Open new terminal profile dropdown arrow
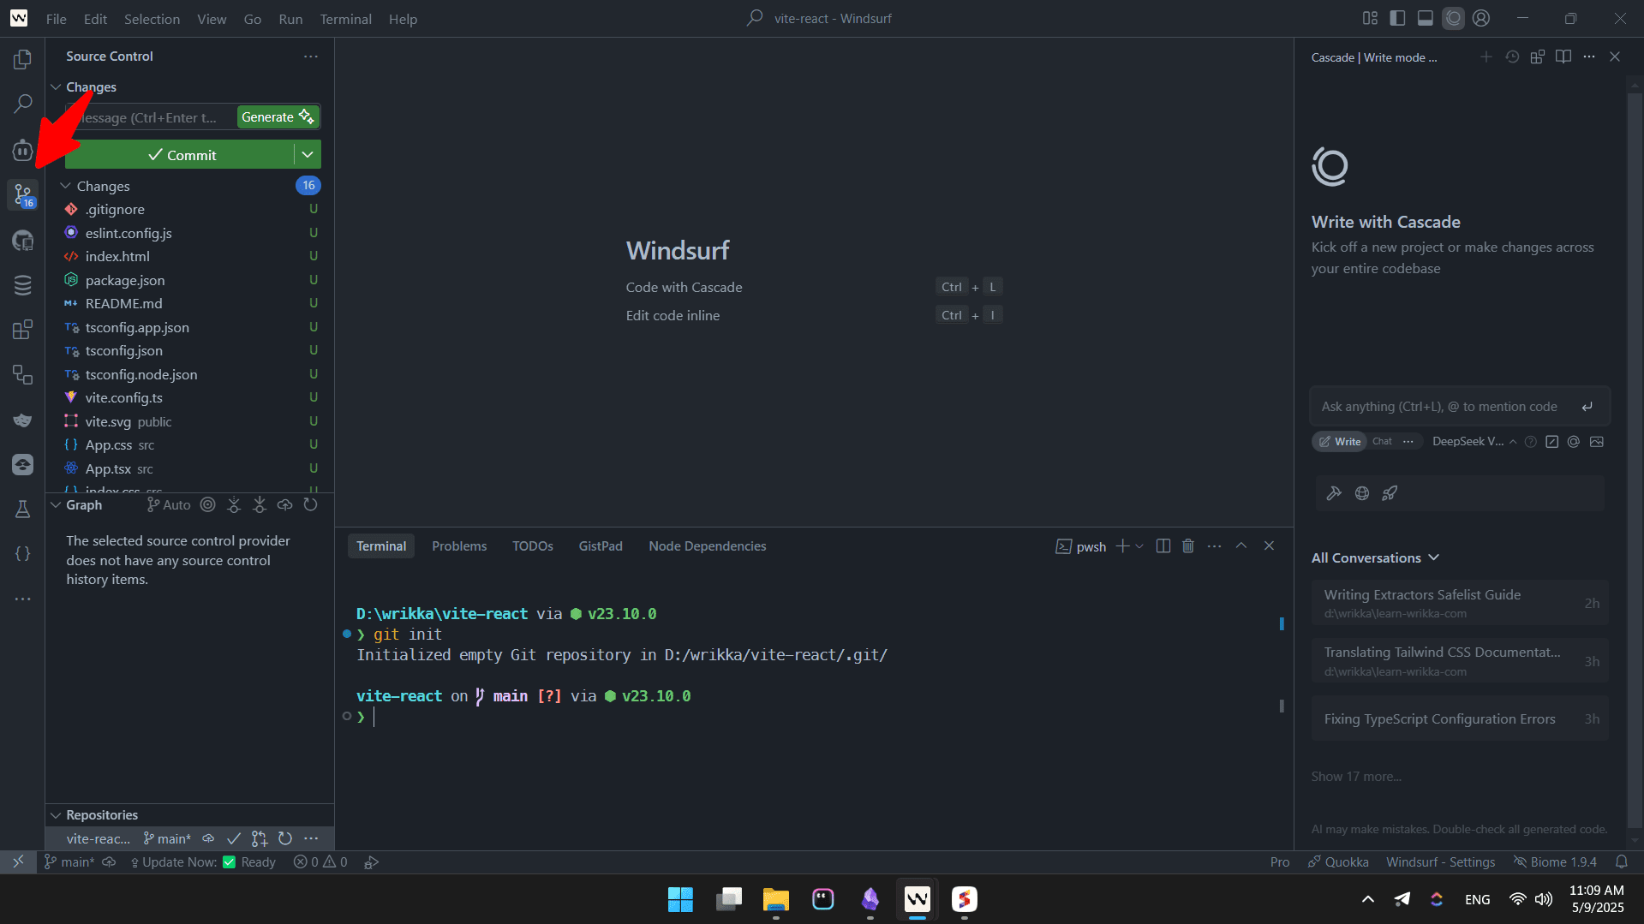Screen dimensions: 1644x924 [1139, 546]
